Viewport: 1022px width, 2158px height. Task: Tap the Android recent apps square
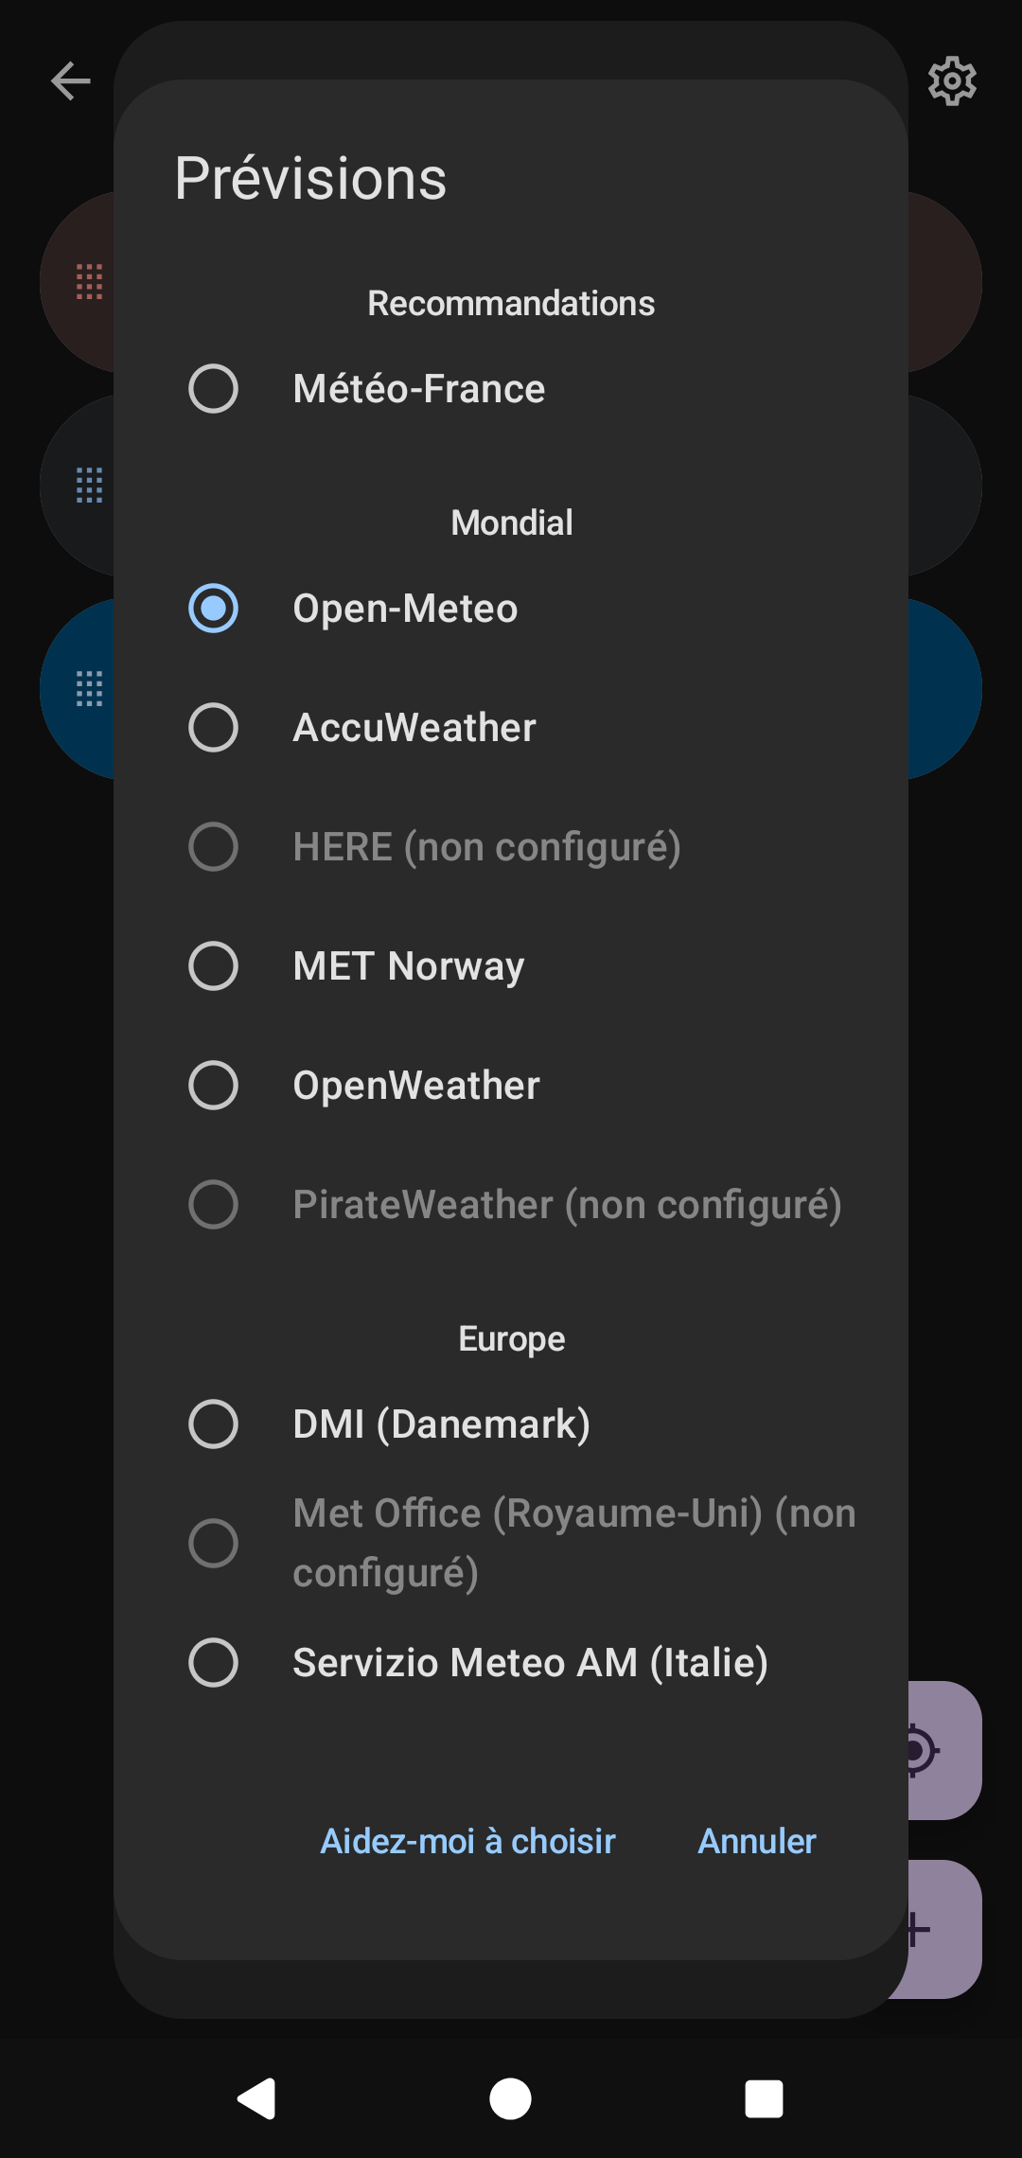tap(764, 2098)
